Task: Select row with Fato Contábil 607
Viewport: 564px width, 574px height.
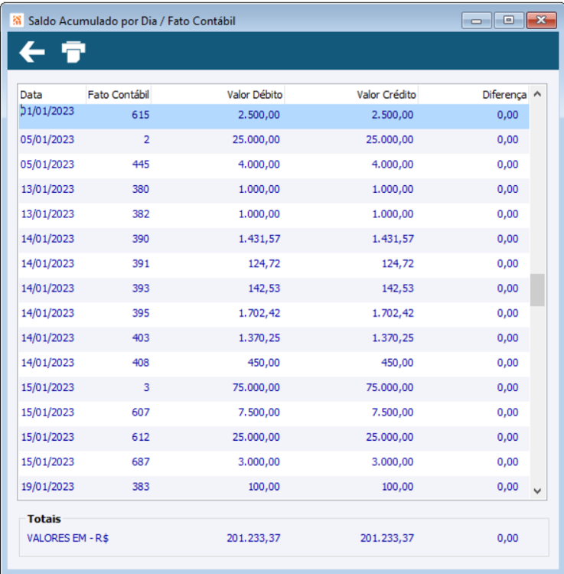Action: [x=274, y=413]
